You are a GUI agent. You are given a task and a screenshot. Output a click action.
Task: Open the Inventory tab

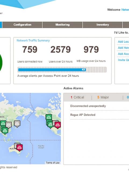[x=103, y=25]
